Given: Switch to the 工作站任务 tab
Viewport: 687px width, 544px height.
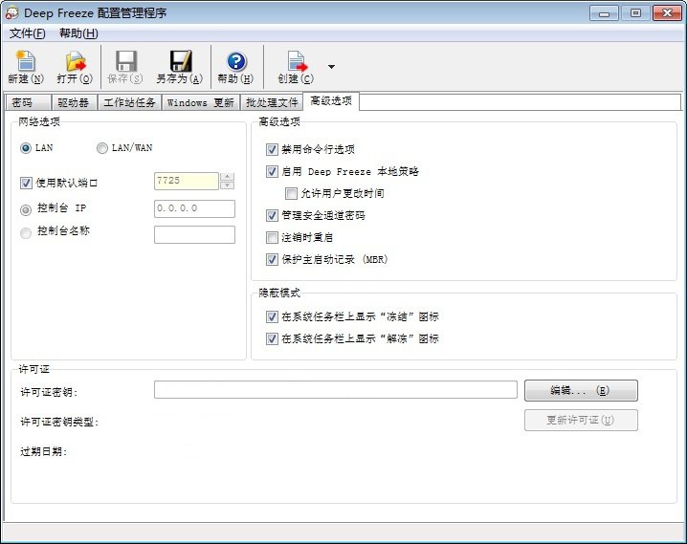Looking at the screenshot, I should tap(129, 102).
